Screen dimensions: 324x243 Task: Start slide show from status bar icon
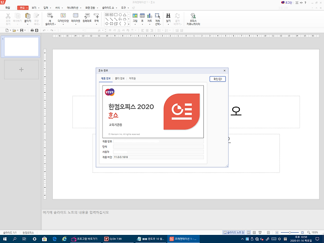[x=260, y=233]
